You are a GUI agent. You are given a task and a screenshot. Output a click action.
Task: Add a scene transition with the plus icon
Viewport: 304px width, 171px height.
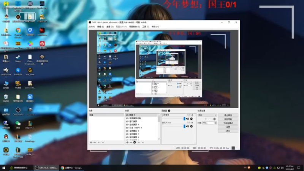point(206,119)
